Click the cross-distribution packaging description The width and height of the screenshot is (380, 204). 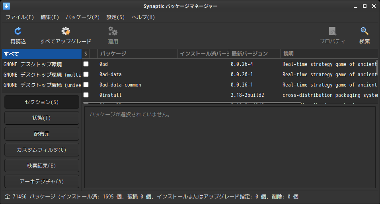click(x=330, y=95)
